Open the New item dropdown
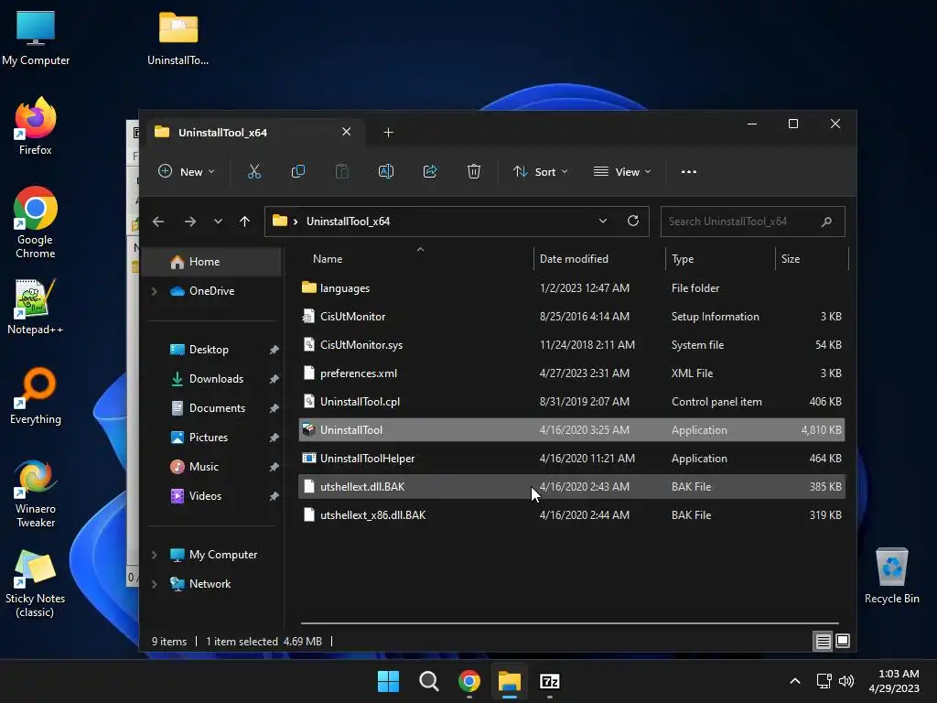The height and width of the screenshot is (703, 937). point(186,171)
